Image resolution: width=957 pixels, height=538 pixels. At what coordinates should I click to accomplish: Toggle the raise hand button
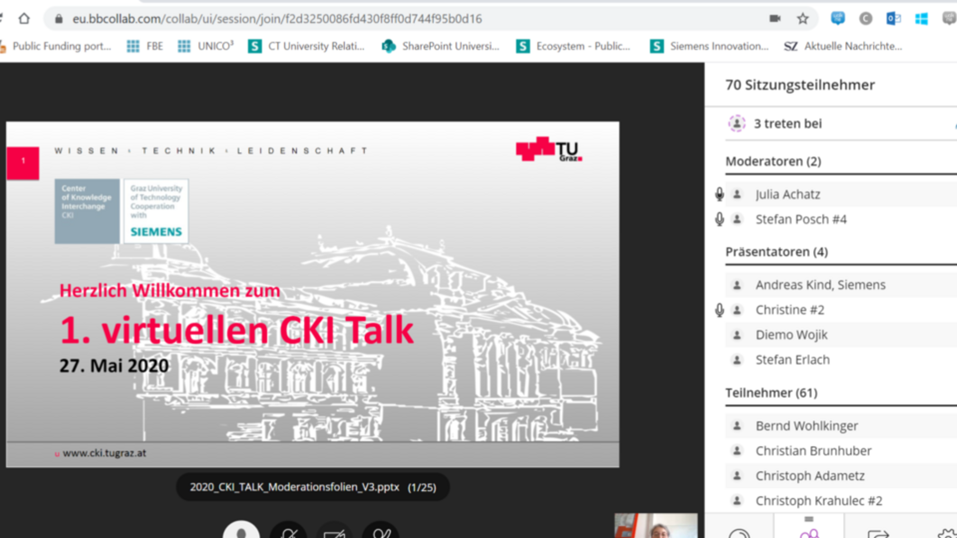point(381,530)
